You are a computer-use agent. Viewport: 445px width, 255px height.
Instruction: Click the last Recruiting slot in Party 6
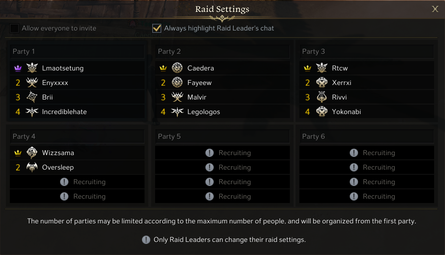367,197
